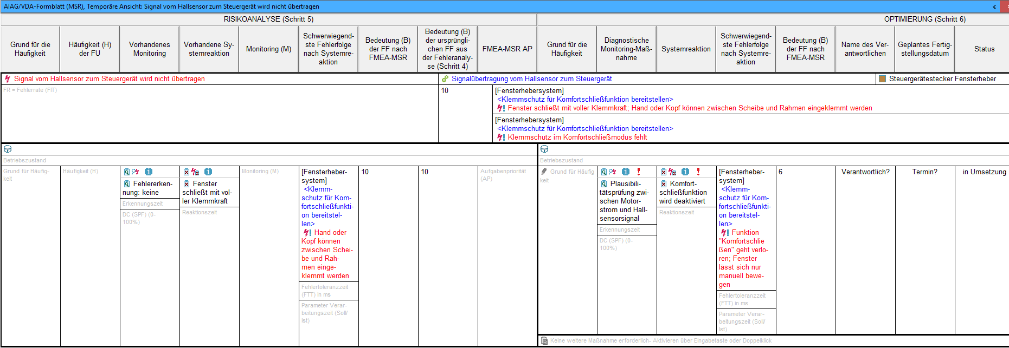
Task: Click 'Fenster schließt mit voller Klemmkraft; Hand oder Kopf' effect text
Action: pyautogui.click(x=690, y=108)
